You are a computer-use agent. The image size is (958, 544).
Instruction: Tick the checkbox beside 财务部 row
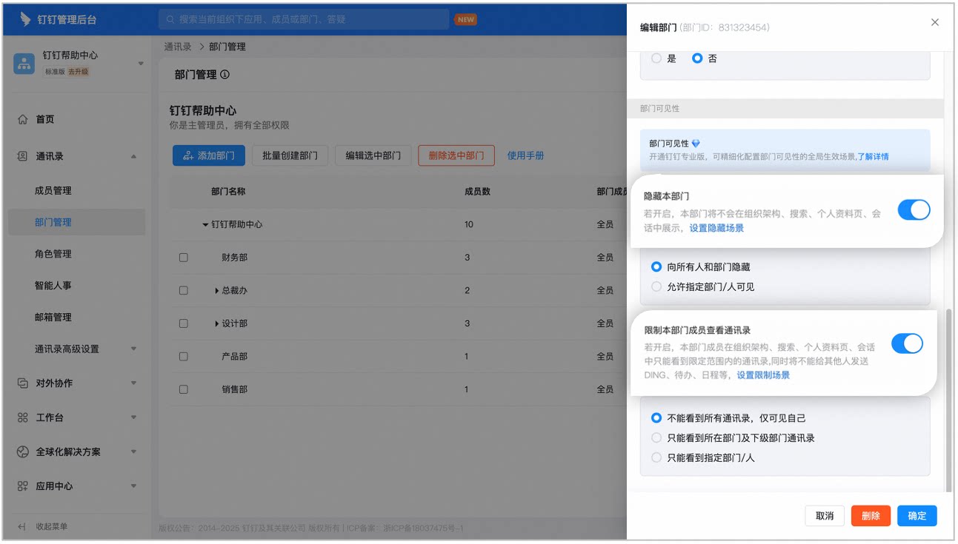183,258
